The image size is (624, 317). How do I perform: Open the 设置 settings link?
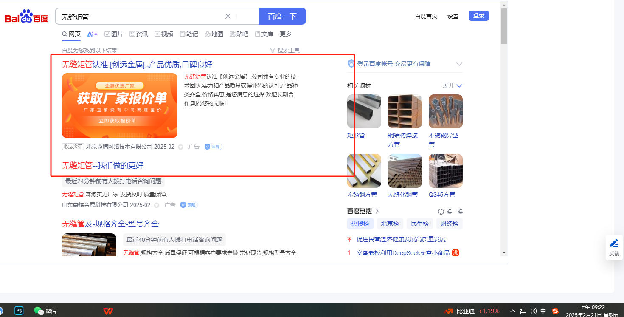453,16
